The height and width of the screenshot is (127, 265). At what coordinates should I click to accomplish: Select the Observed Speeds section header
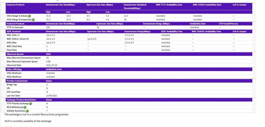coord(15,54)
